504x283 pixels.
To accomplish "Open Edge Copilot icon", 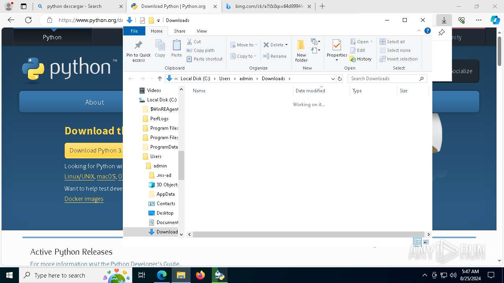I will 495,20.
